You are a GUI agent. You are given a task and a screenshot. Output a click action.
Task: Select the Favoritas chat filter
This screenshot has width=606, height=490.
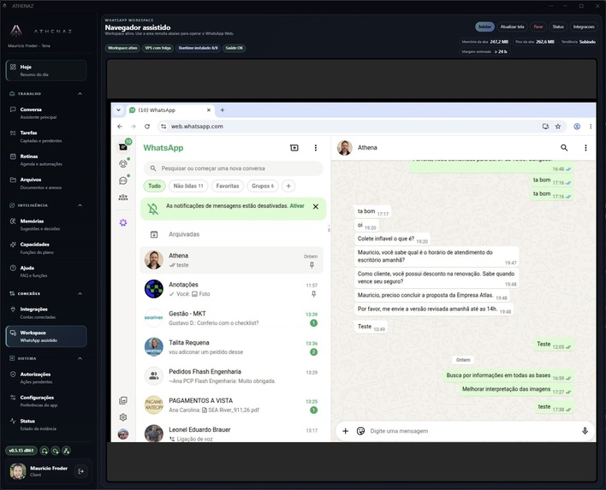(228, 186)
